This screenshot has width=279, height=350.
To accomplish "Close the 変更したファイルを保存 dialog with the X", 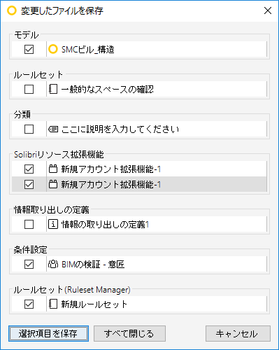I will point(268,10).
